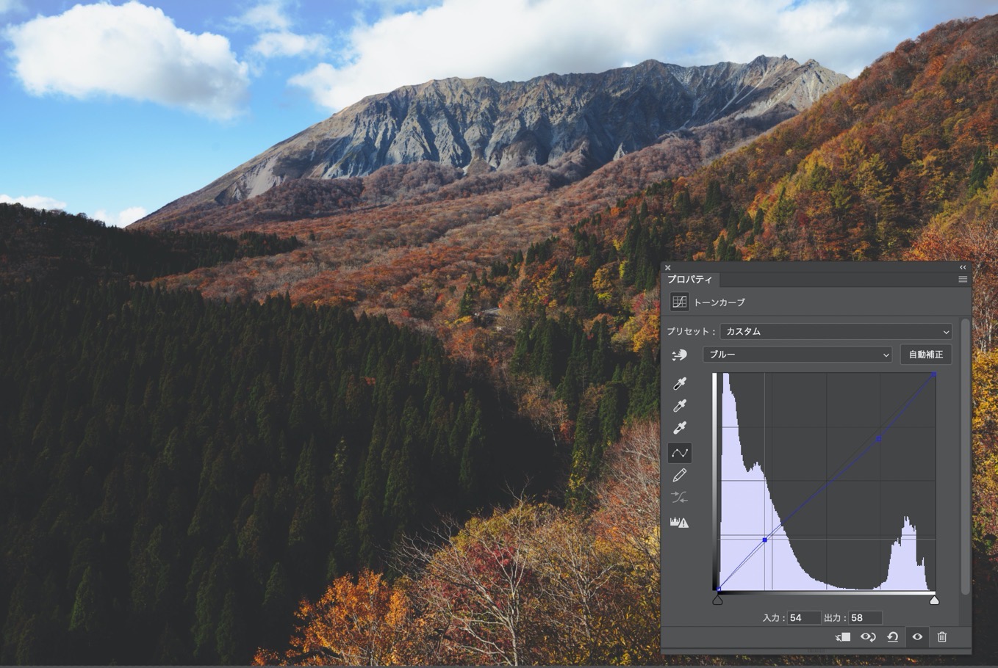Click the smooth curve values icon
This screenshot has height=668, width=998.
[x=680, y=498]
